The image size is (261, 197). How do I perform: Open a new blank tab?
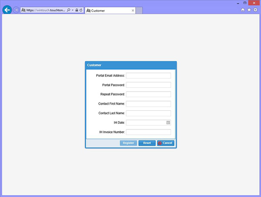click(139, 10)
